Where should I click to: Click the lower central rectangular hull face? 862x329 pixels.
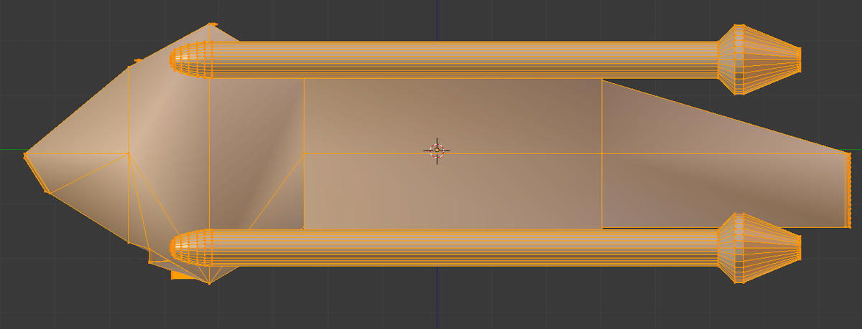click(x=453, y=191)
